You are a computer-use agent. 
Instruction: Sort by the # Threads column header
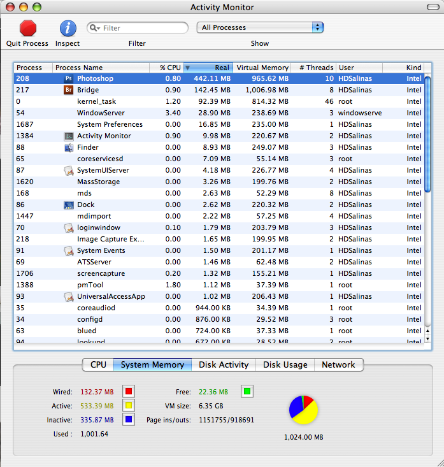tap(313, 68)
